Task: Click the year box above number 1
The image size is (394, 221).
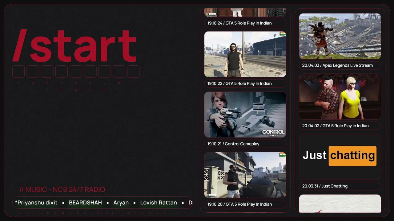Action: pyautogui.click(x=18, y=72)
